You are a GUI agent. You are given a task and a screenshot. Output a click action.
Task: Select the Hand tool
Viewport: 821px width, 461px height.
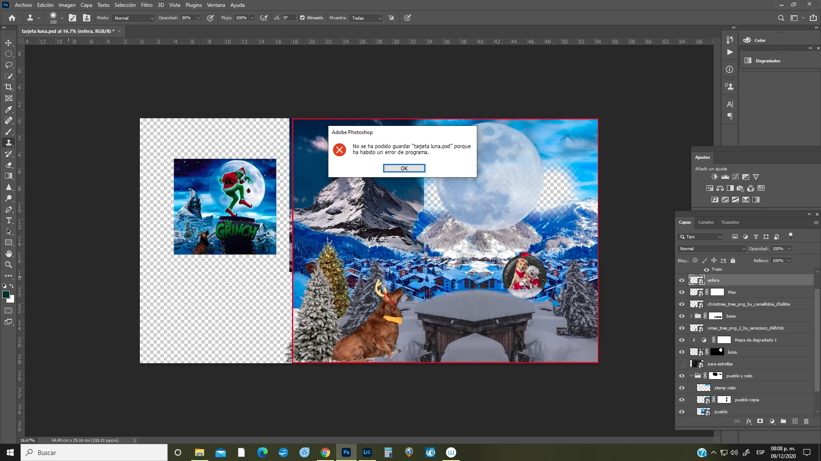(9, 254)
